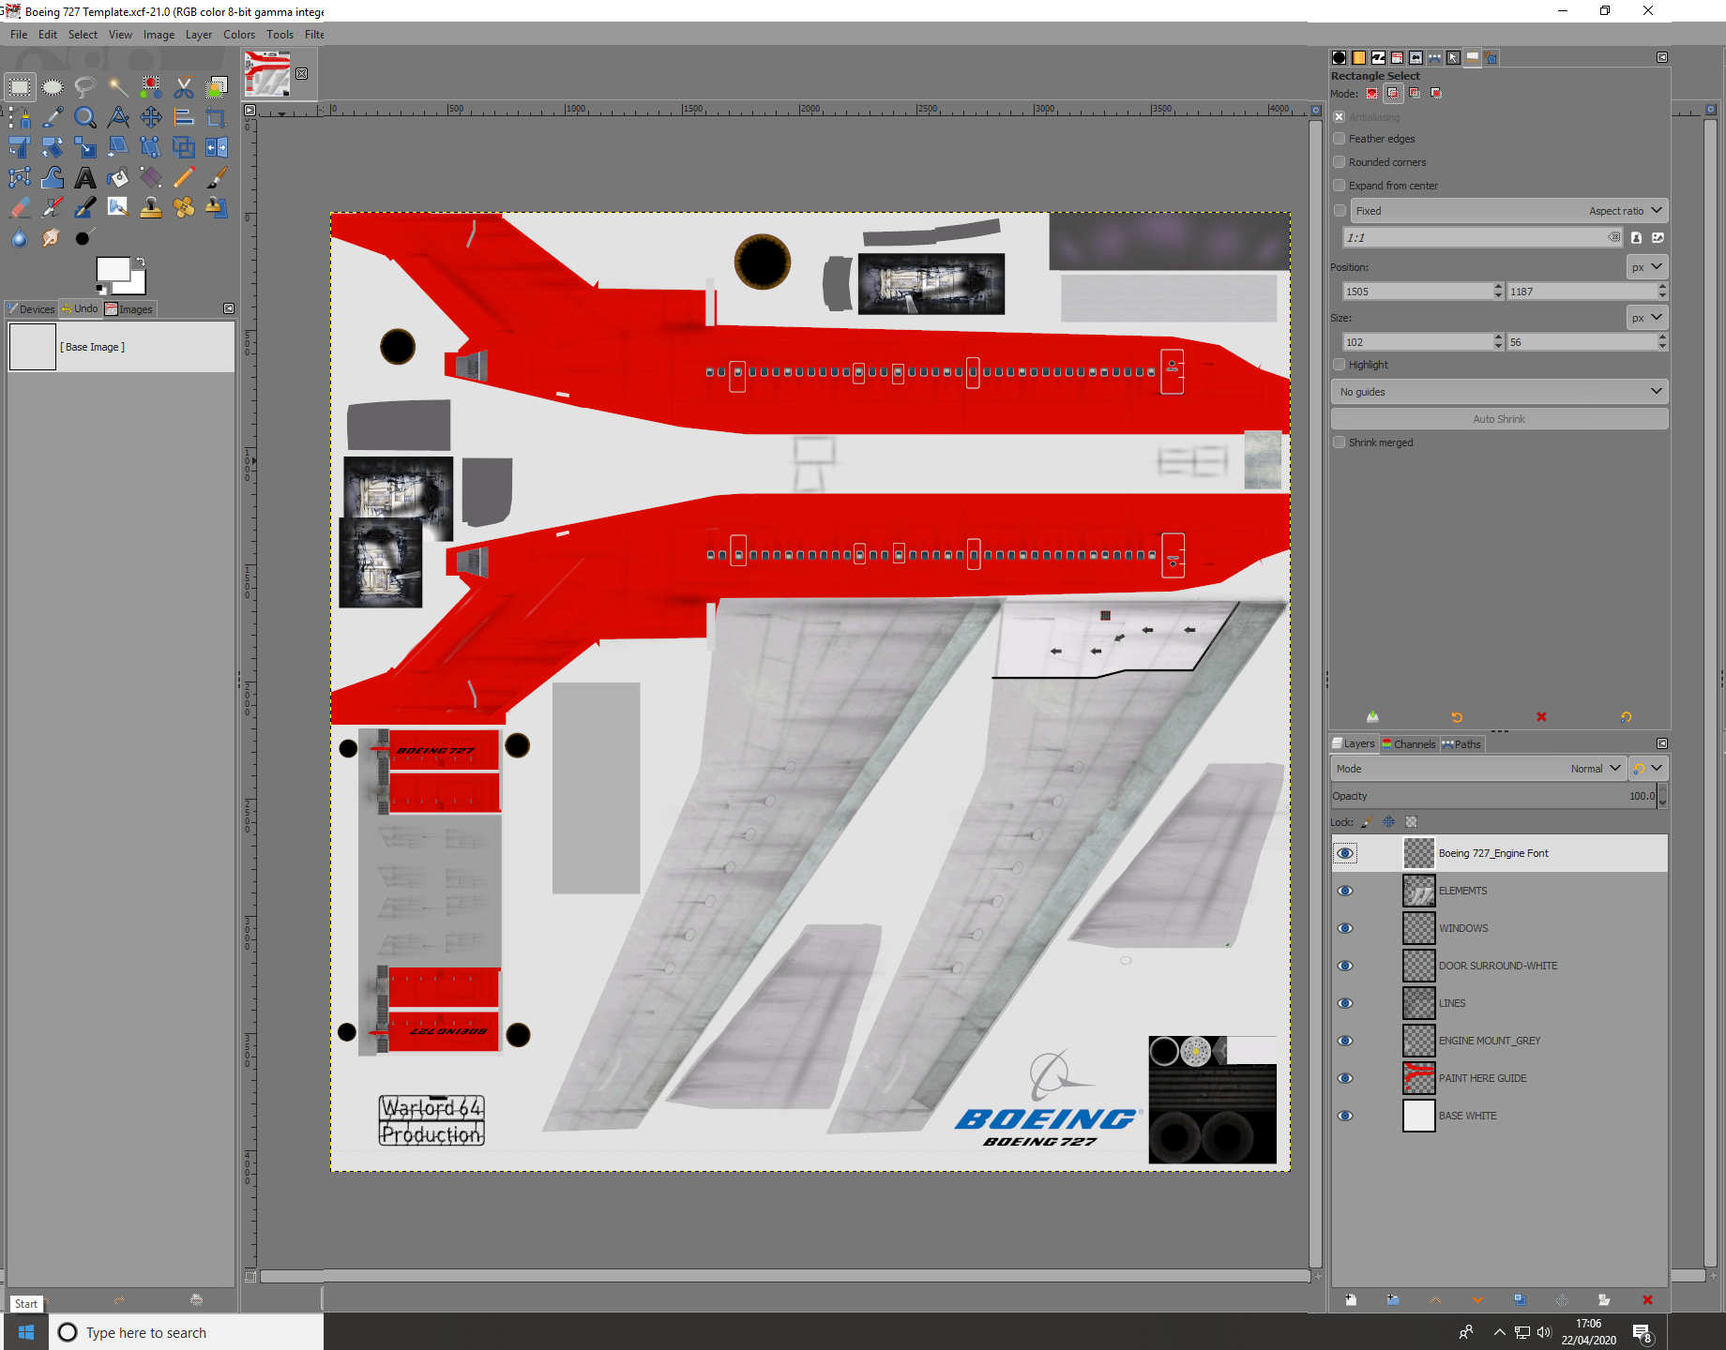Switch to the Channels tab
1726x1350 pixels.
pyautogui.click(x=1409, y=743)
